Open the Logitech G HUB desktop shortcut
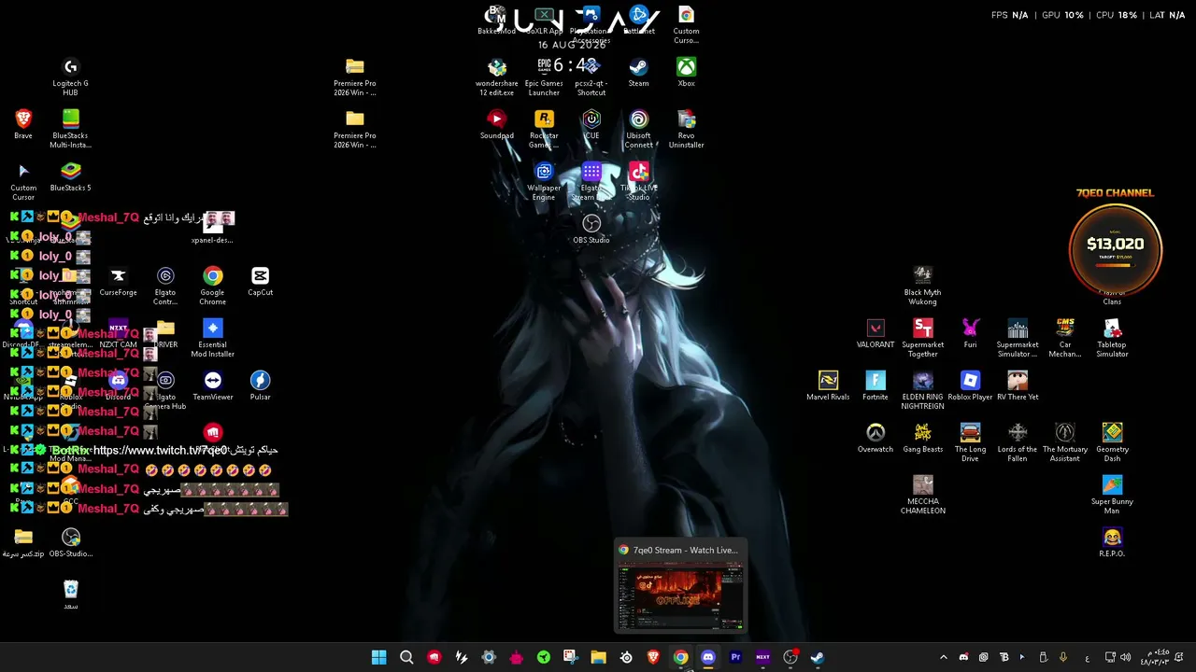This screenshot has width=1196, height=672. 70,77
